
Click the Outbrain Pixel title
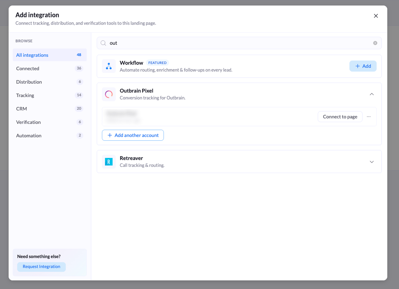click(x=136, y=91)
